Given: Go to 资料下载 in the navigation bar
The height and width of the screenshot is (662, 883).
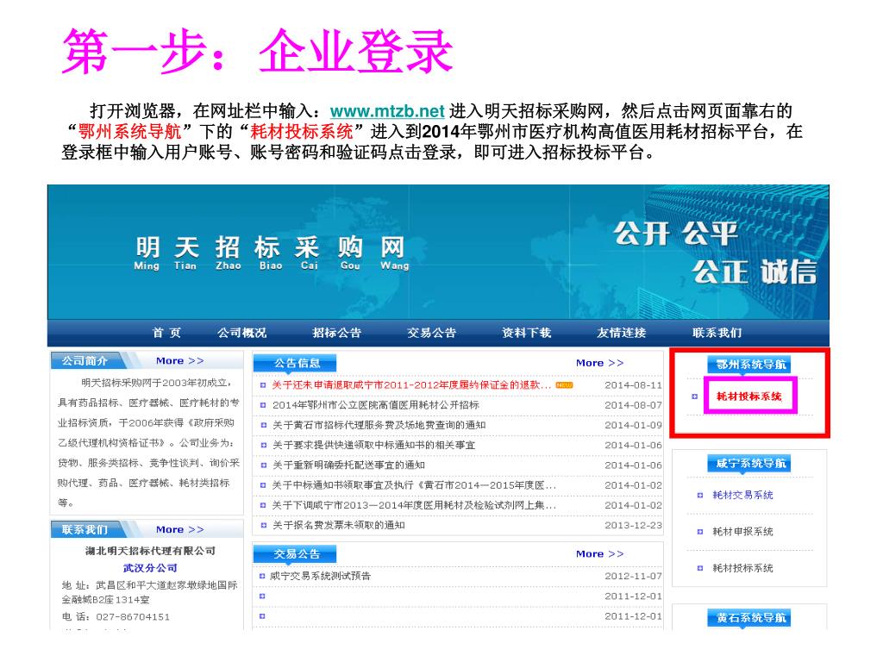Looking at the screenshot, I should 526,333.
